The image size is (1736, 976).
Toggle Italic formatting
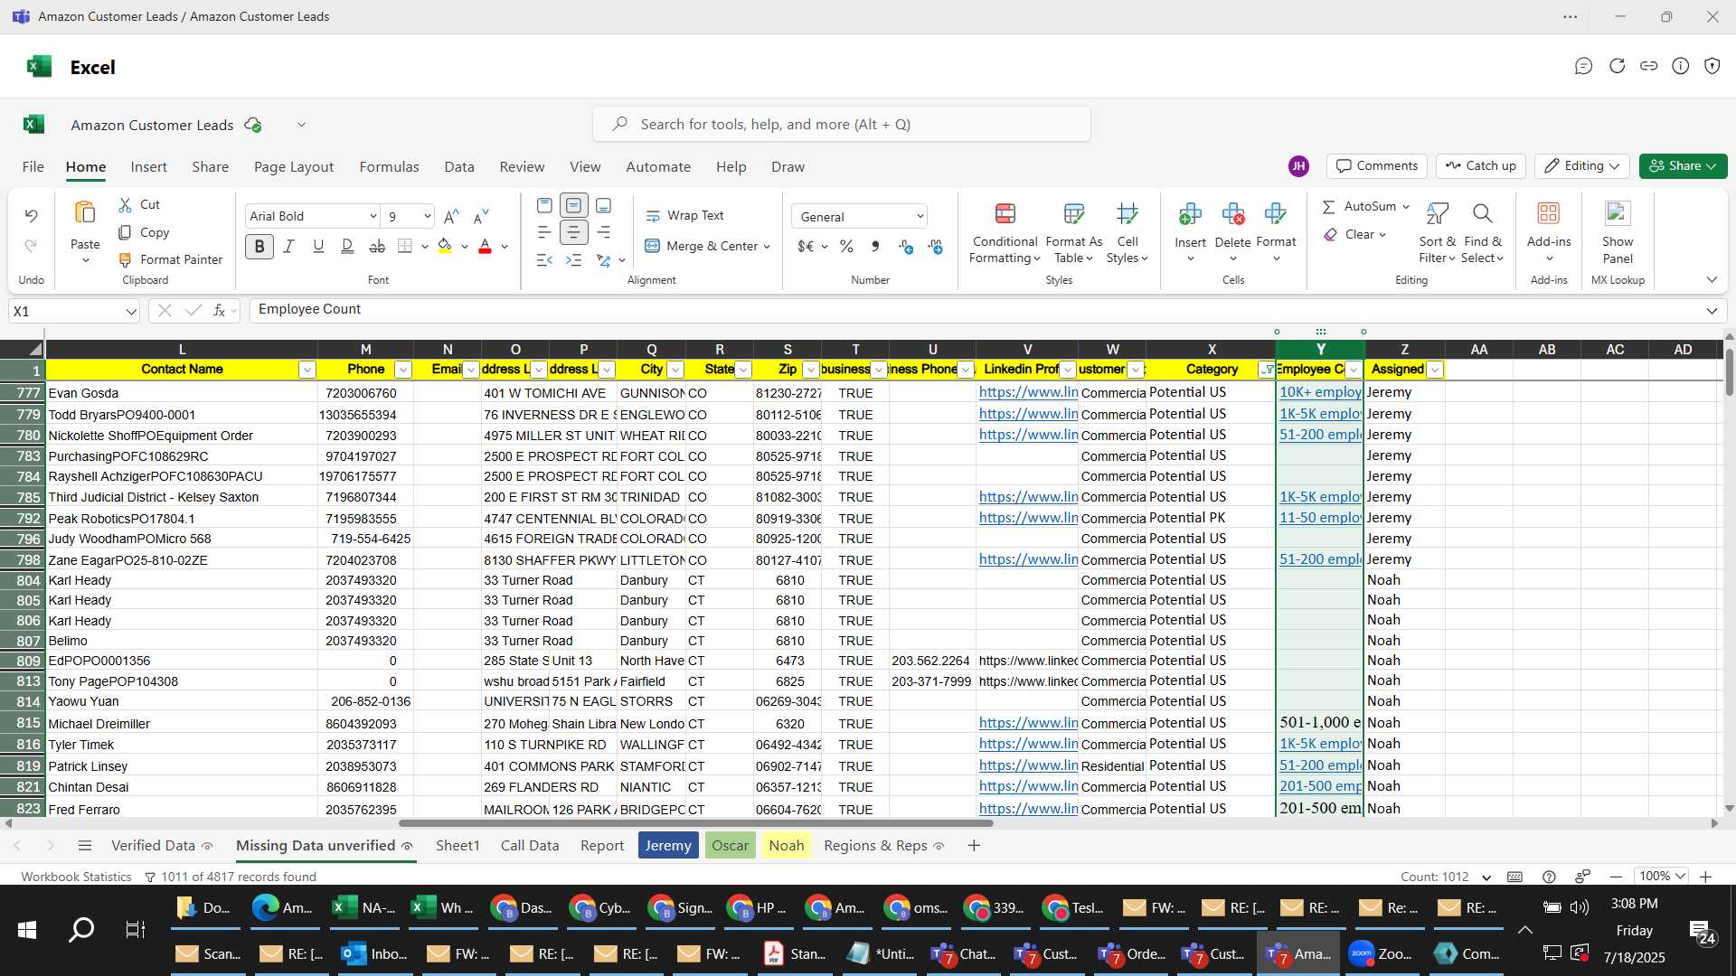[x=289, y=246]
